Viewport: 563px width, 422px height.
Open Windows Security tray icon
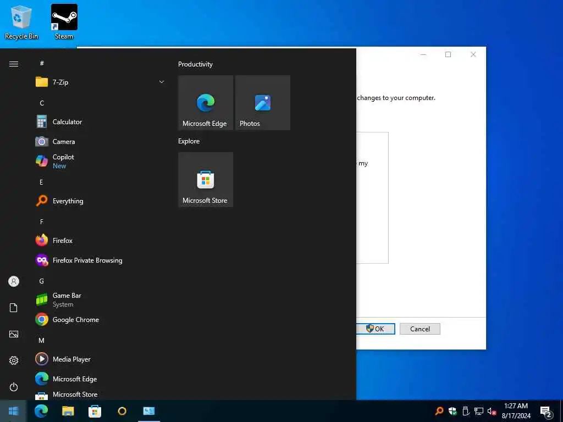[x=452, y=411]
